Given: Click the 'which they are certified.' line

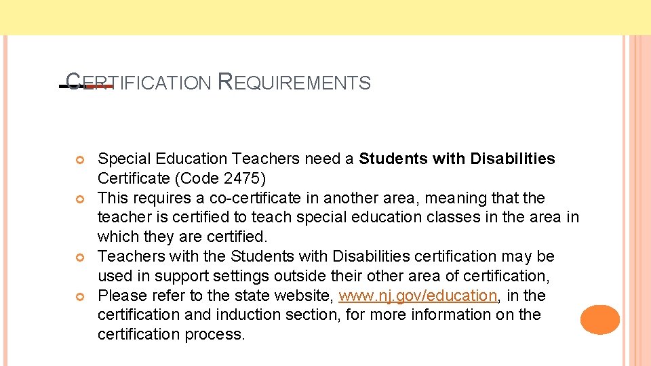Looking at the screenshot, I should pyautogui.click(x=182, y=237).
